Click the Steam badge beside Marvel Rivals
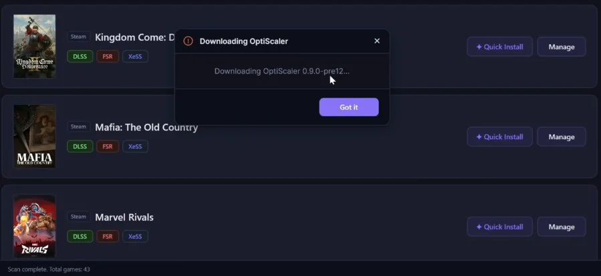601x276 pixels. click(79, 217)
